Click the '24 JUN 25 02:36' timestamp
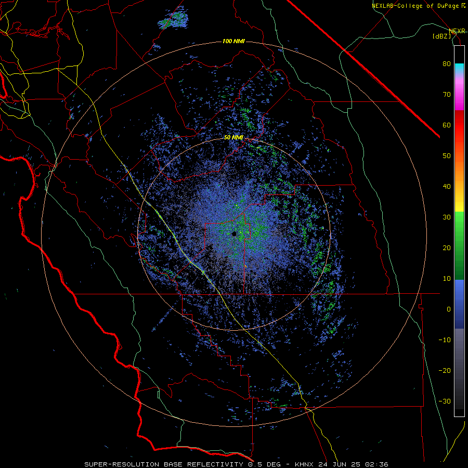468x468 pixels. (x=355, y=464)
